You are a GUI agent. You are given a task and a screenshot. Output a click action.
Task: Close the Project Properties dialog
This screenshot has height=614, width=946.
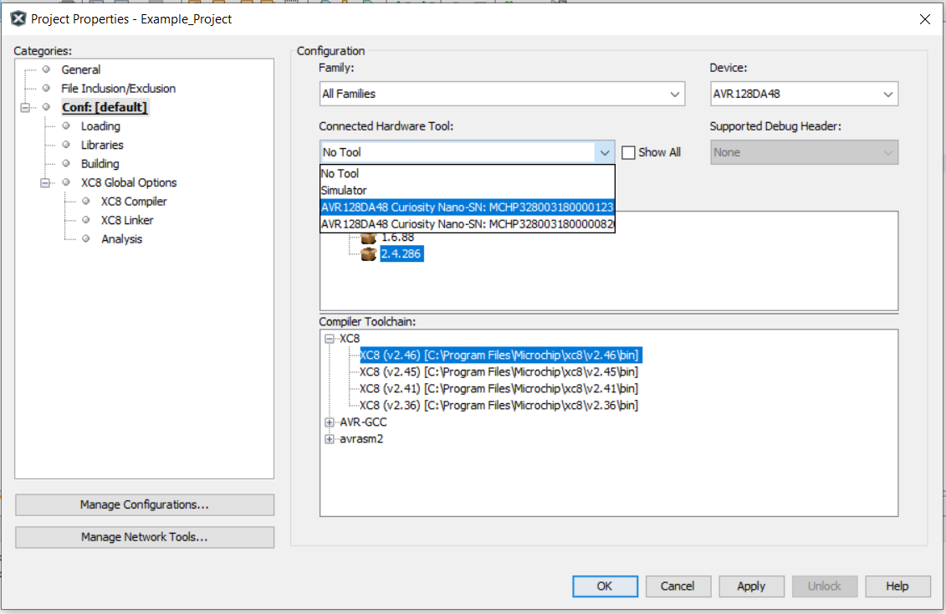(x=925, y=19)
